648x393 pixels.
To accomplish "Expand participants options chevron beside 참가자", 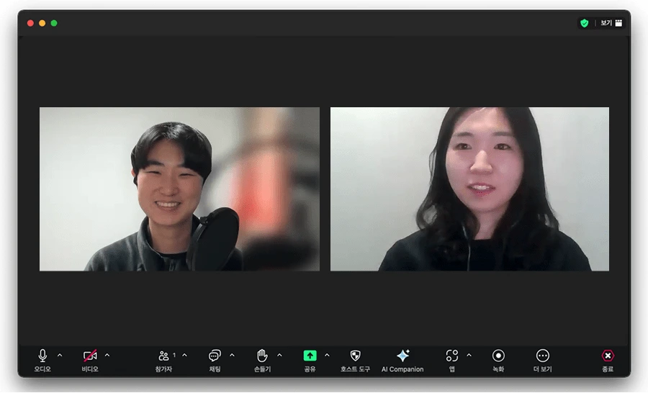I will click(x=184, y=355).
